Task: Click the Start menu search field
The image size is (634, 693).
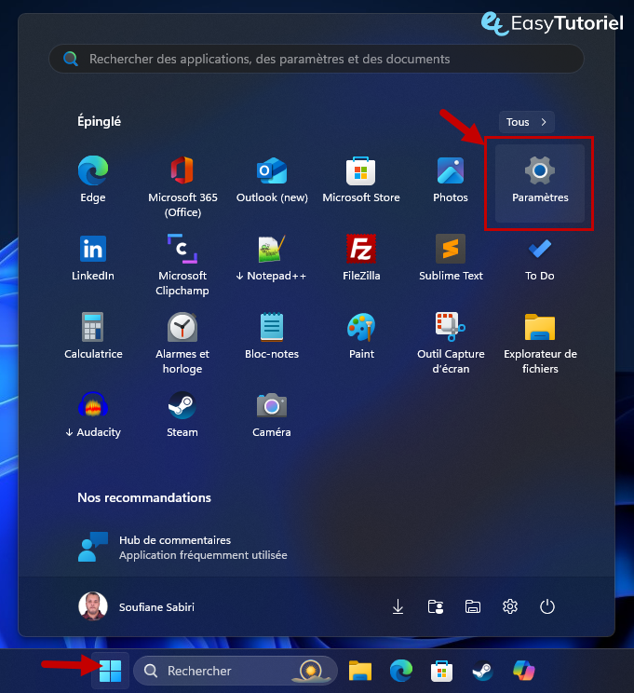Action: click(x=317, y=59)
